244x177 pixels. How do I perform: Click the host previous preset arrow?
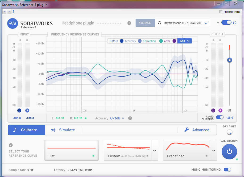(x=5, y=11)
